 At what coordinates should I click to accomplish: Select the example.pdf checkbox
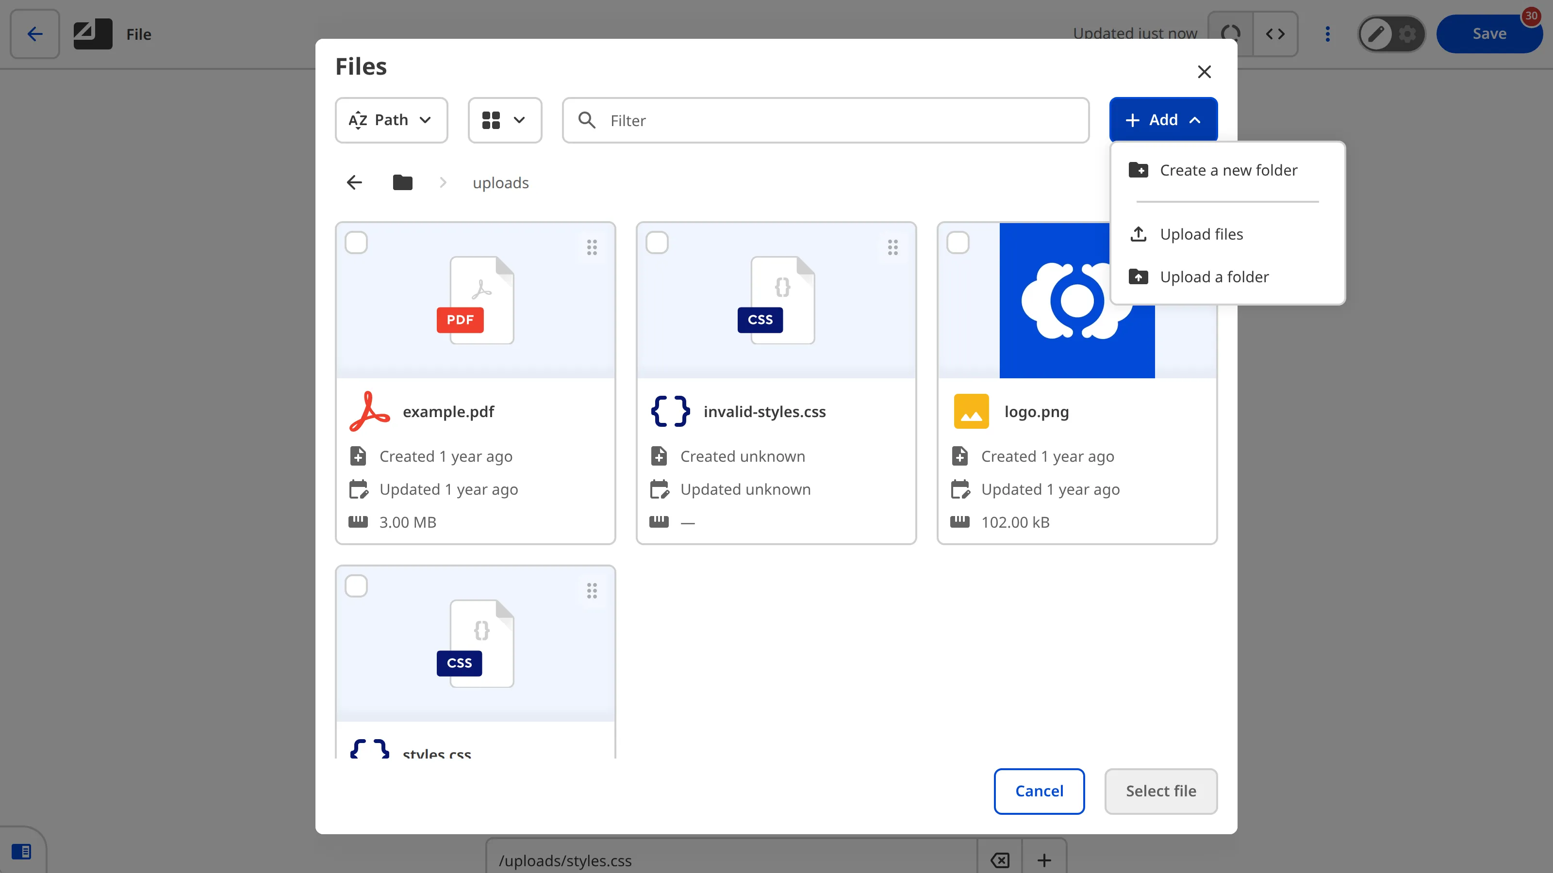pos(356,242)
